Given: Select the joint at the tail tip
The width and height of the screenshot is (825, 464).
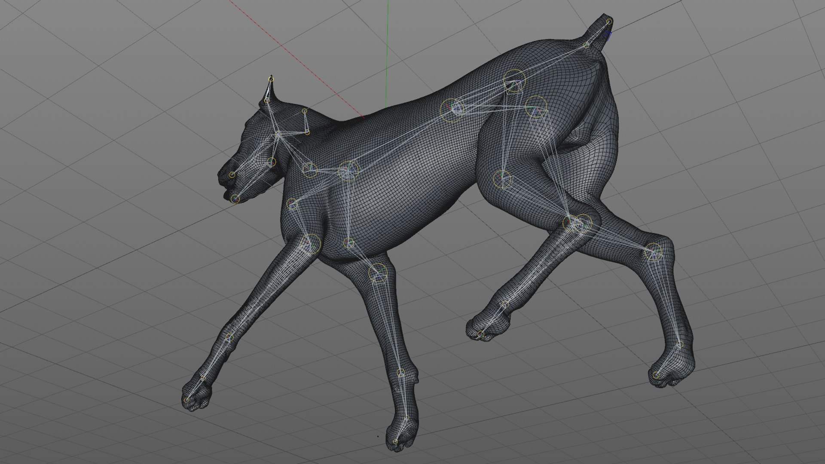Looking at the screenshot, I should click(609, 21).
